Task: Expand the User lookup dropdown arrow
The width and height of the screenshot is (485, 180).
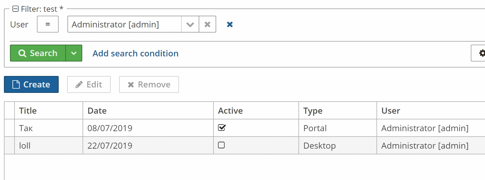Action: [190, 24]
